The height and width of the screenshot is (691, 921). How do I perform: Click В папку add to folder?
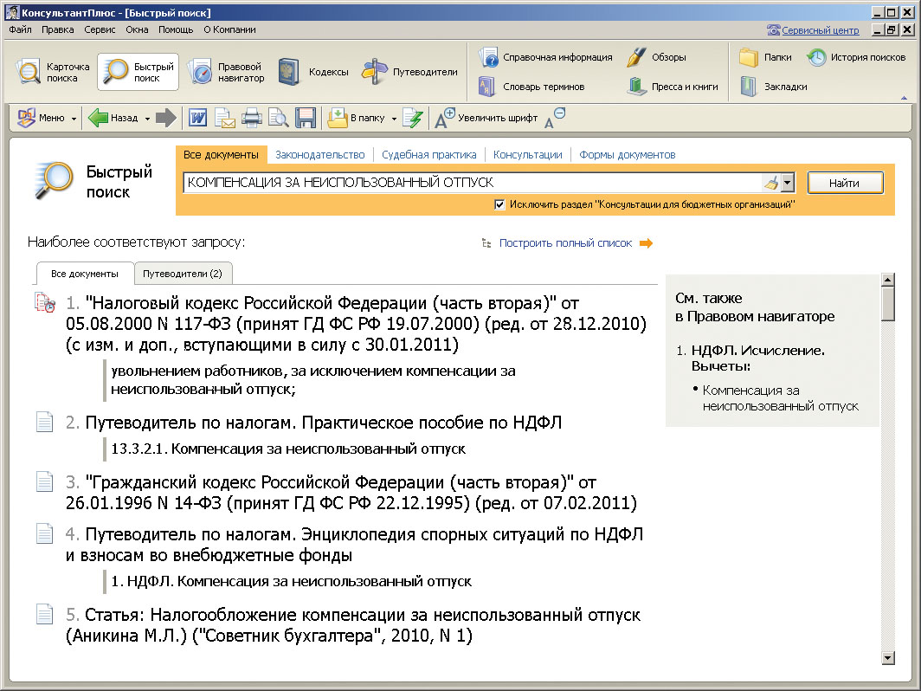[356, 118]
